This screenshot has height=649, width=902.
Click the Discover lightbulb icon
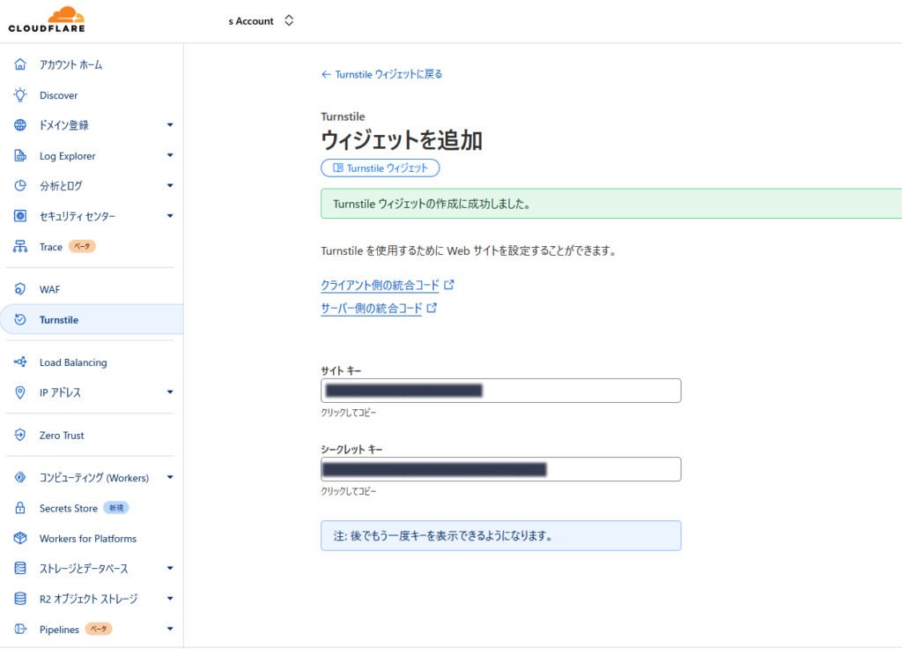pyautogui.click(x=20, y=95)
